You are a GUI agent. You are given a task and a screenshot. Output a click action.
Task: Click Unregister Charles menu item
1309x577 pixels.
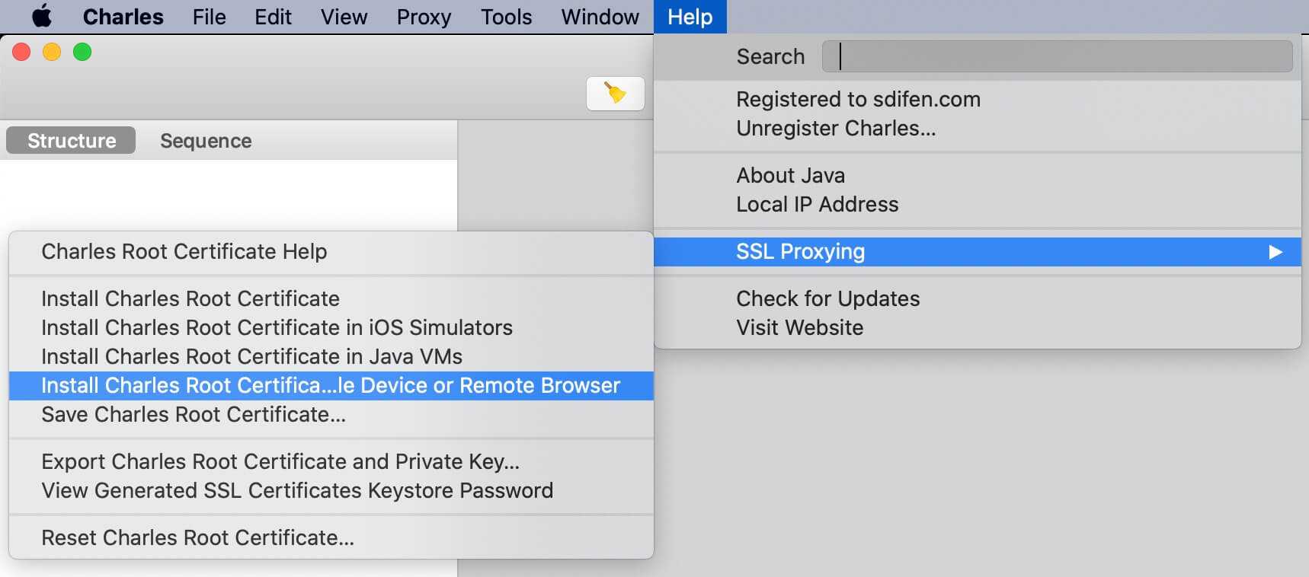(835, 128)
